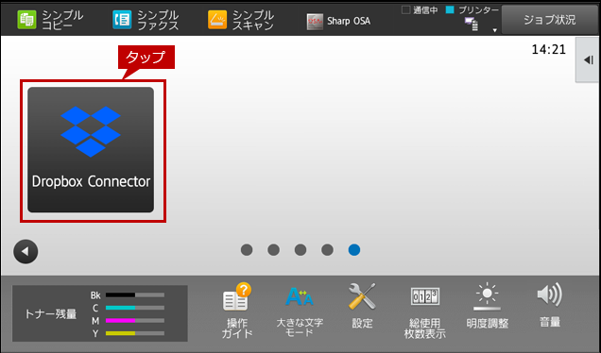Open volume (音量) speaker control
Image resolution: width=601 pixels, height=353 pixels.
click(550, 305)
